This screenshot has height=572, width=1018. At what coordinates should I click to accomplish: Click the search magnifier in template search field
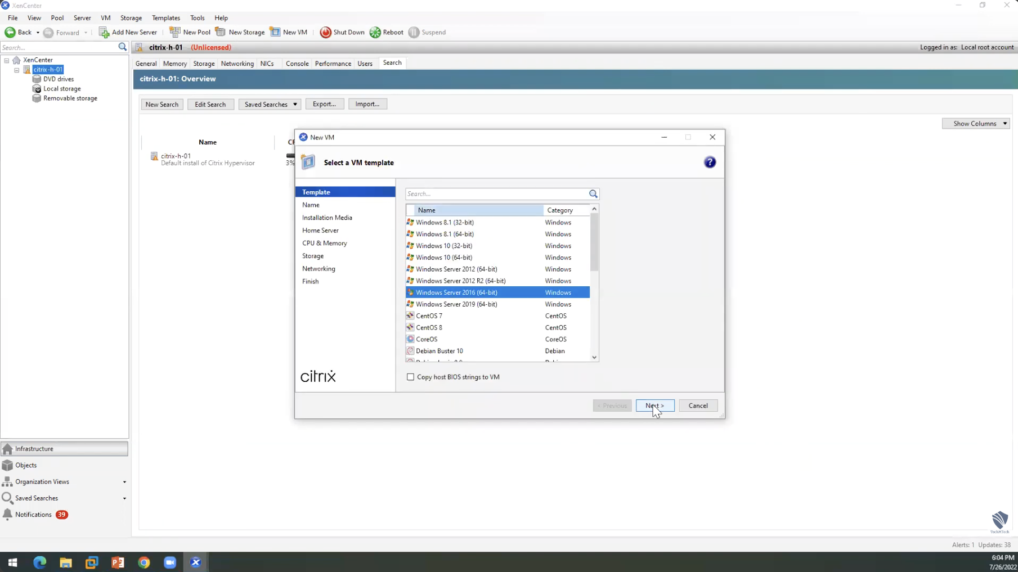(593, 193)
